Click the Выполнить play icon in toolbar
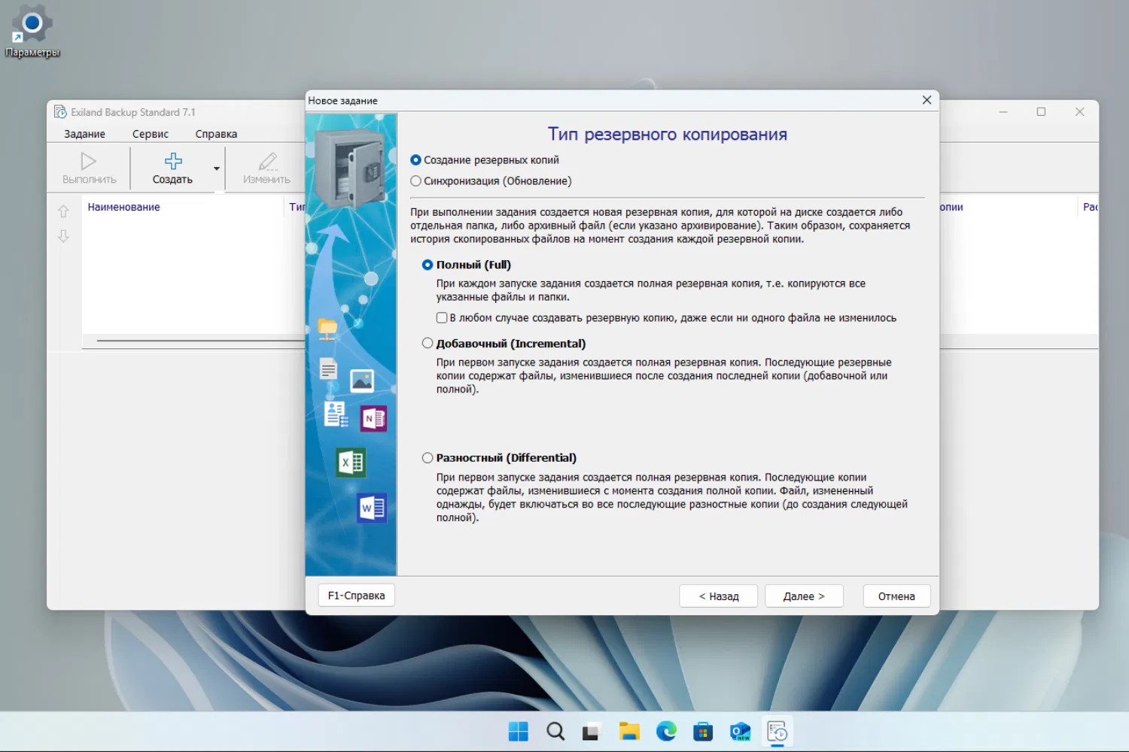This screenshot has width=1129, height=752. pyautogui.click(x=89, y=161)
